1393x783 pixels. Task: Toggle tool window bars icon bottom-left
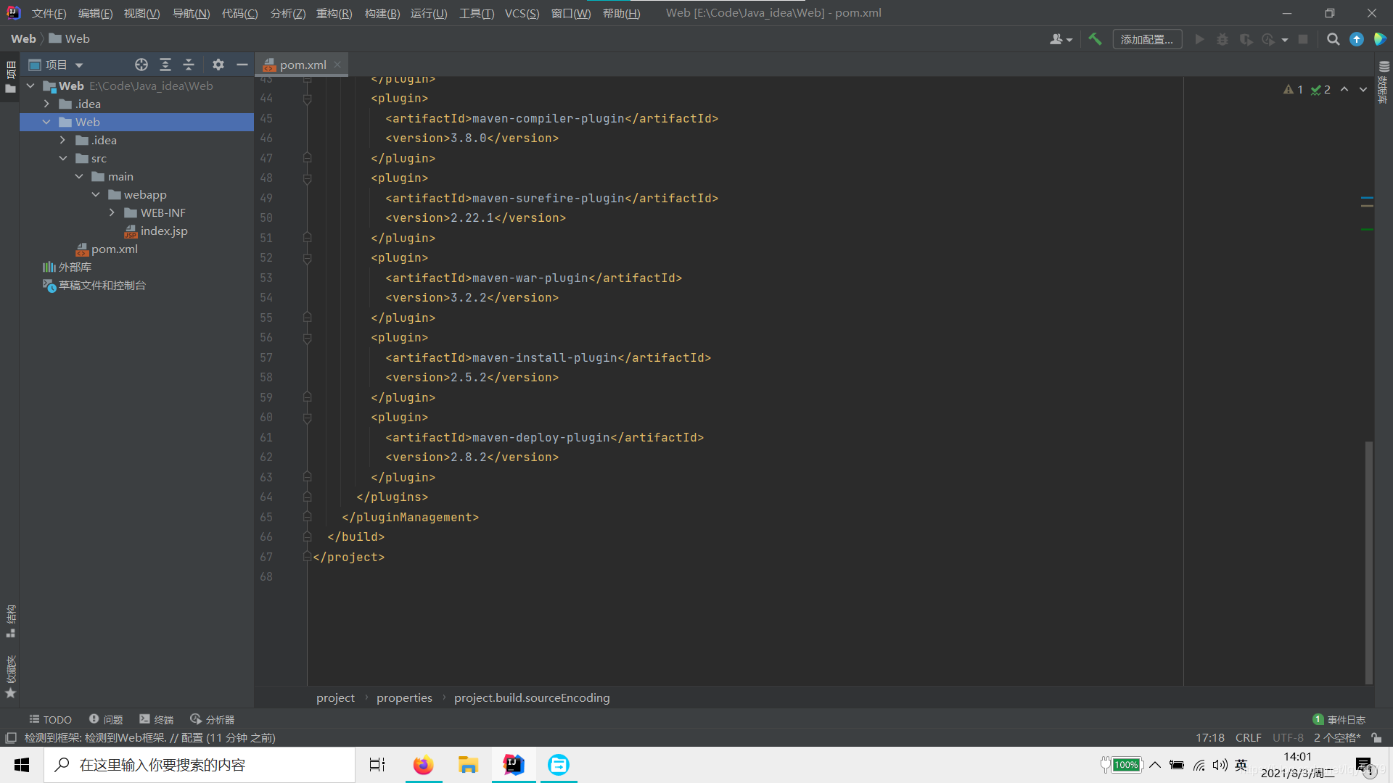click(11, 737)
